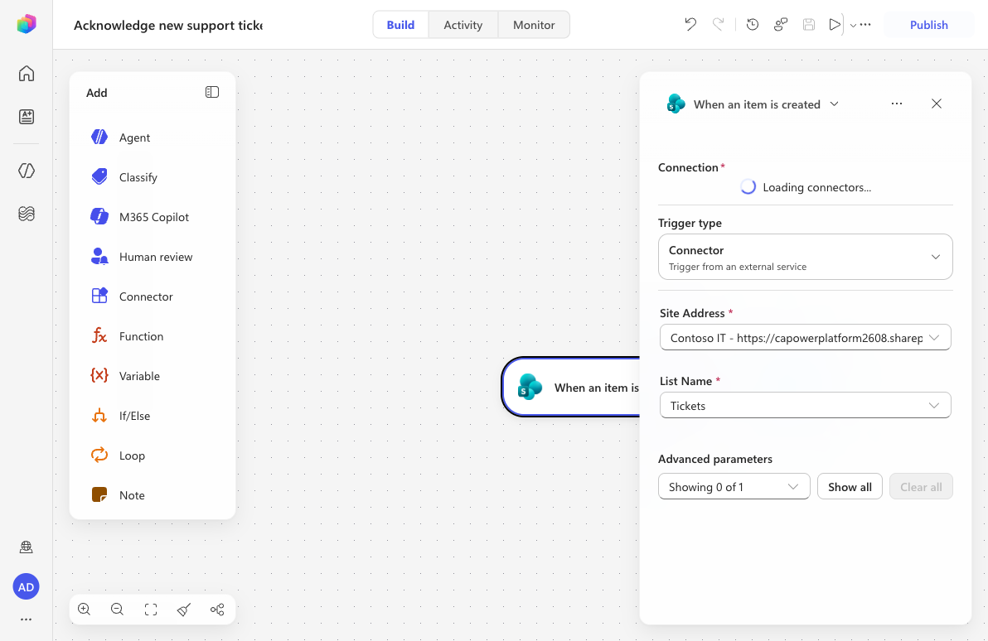988x641 pixels.
Task: Redo the last action
Action: 719,25
